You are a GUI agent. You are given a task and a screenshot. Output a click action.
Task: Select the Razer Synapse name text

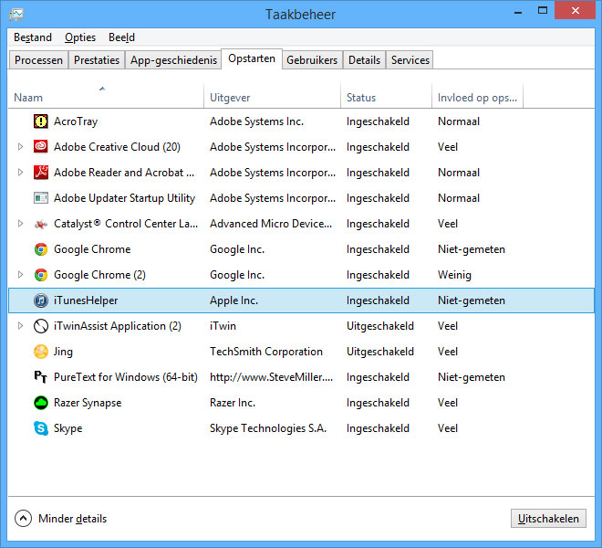tap(88, 403)
